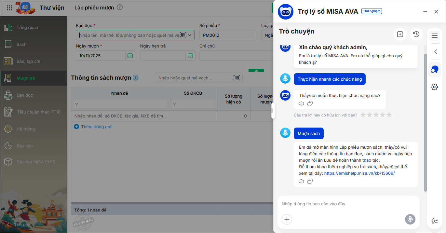Collapse the form header with green arrow
This screenshot has width=446, height=233.
click(256, 70)
